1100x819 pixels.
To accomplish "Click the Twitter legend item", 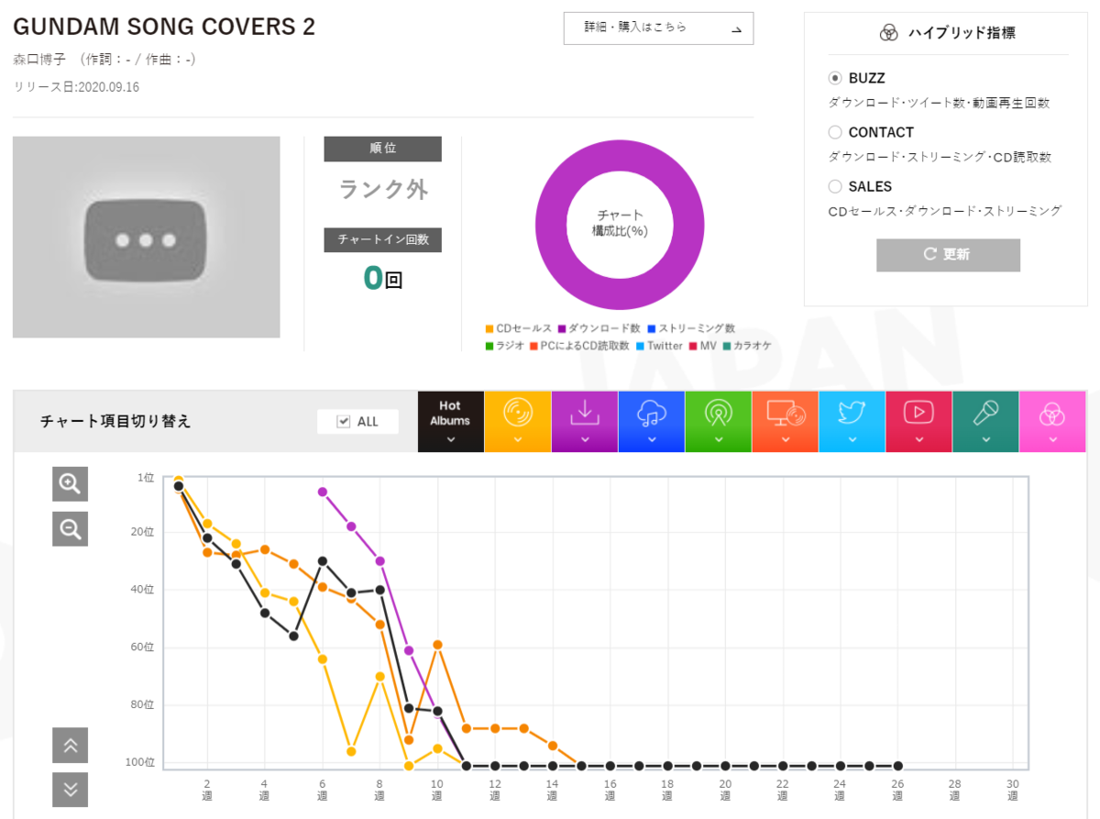I will click(x=659, y=346).
